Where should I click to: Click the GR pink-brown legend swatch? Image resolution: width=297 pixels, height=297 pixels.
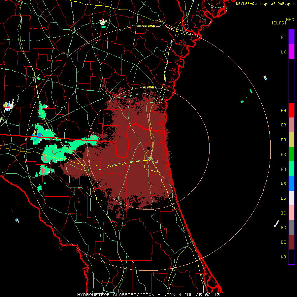point(291,125)
